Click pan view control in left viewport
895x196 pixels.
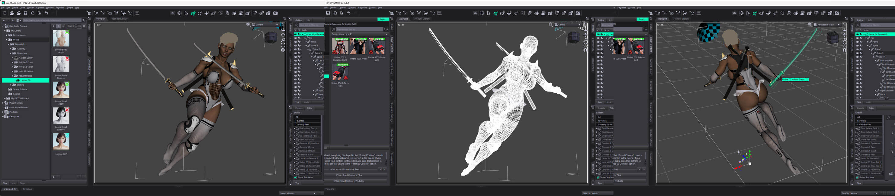coord(283,35)
